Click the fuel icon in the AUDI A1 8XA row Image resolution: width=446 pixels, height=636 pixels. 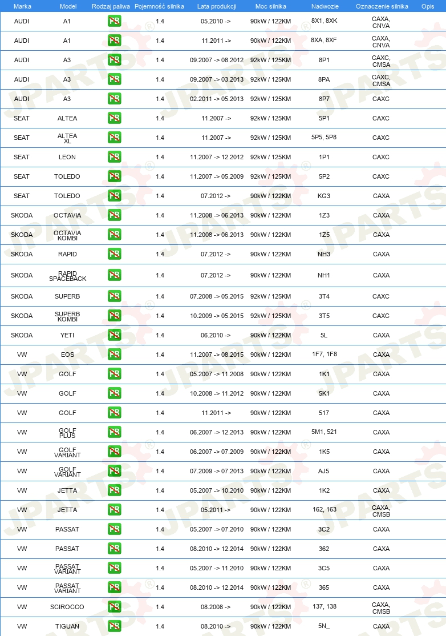pyautogui.click(x=114, y=40)
